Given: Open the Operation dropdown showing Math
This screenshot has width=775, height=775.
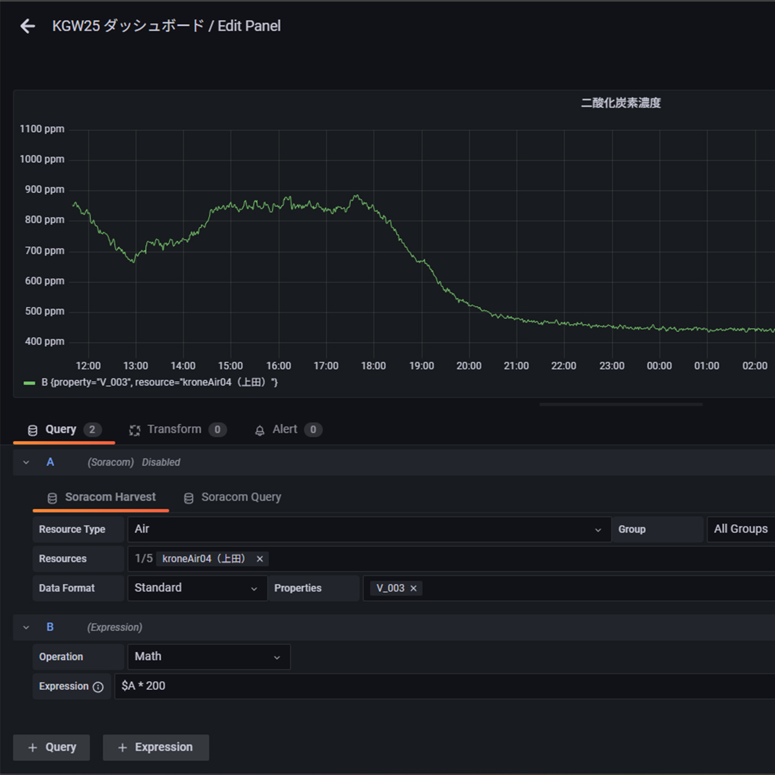Looking at the screenshot, I should (208, 657).
